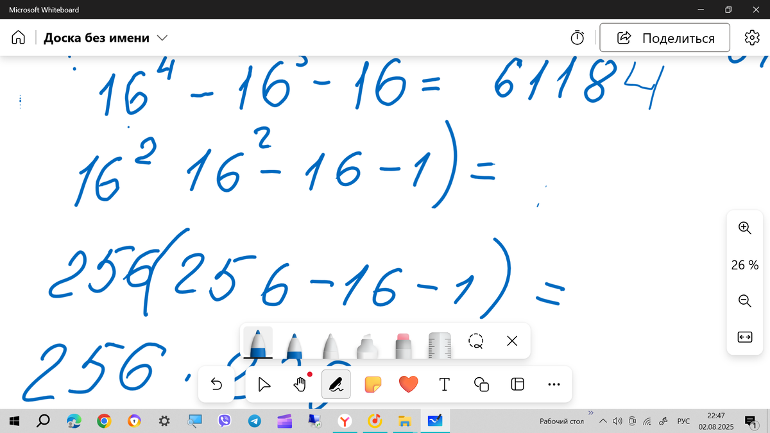The height and width of the screenshot is (433, 770).
Task: Open the timer
Action: tap(577, 38)
